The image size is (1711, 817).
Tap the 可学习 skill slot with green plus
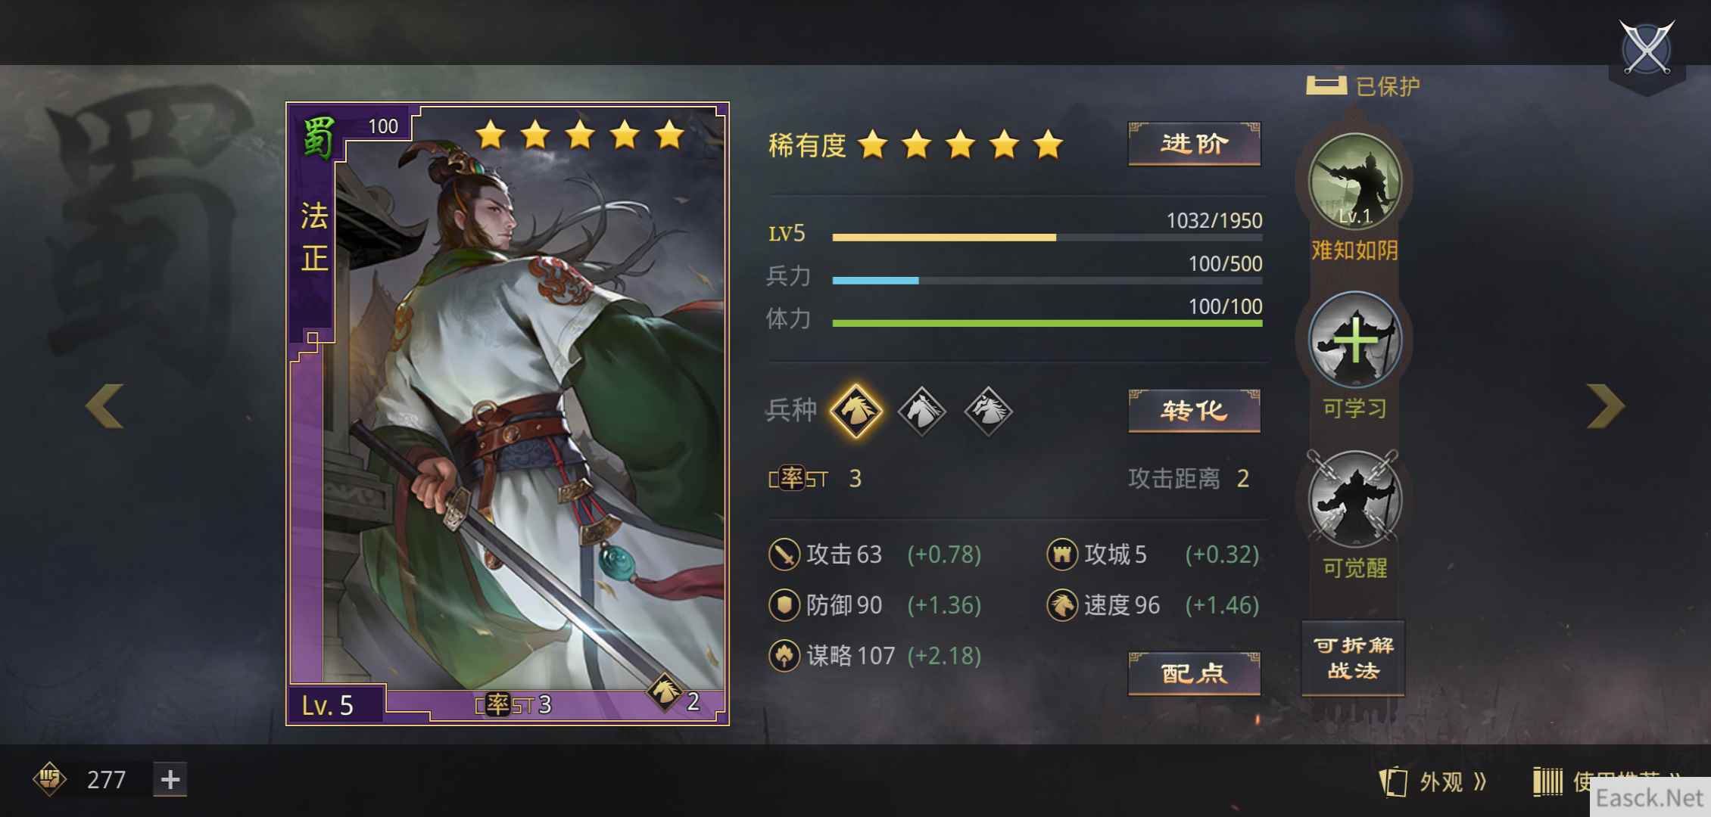[1354, 340]
